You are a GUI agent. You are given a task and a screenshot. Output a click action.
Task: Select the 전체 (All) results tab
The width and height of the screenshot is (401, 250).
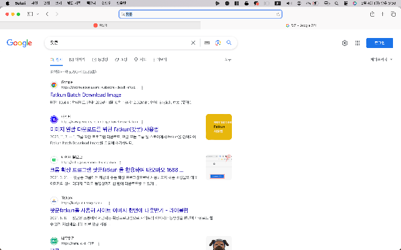point(56,60)
